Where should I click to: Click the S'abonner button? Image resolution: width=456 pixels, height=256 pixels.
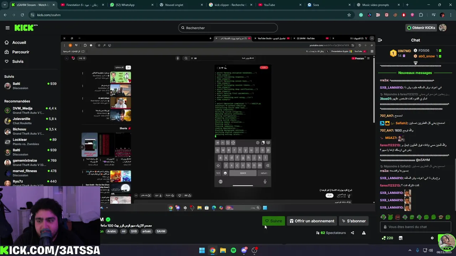[x=354, y=221]
